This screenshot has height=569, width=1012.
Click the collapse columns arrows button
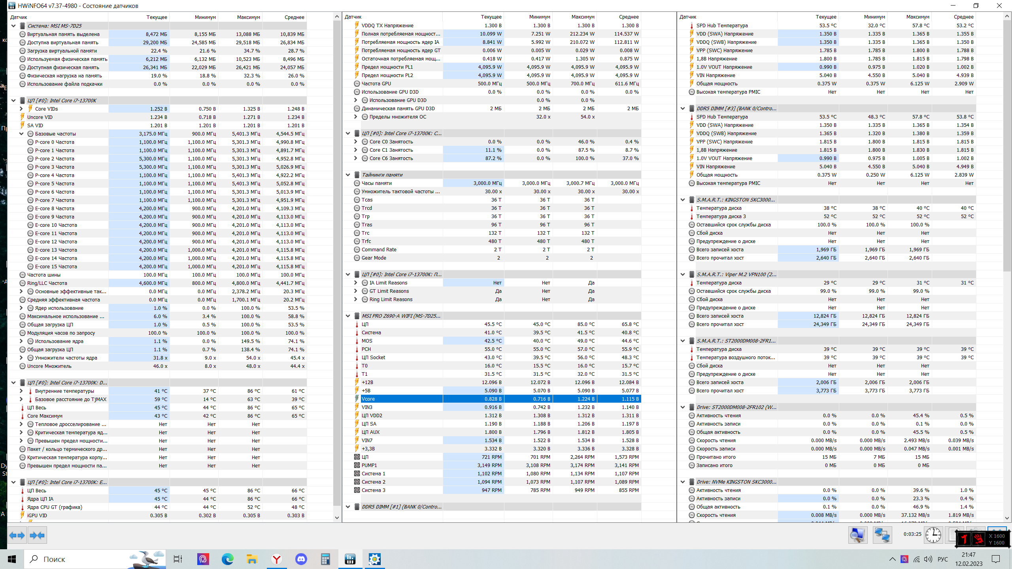pos(38,535)
